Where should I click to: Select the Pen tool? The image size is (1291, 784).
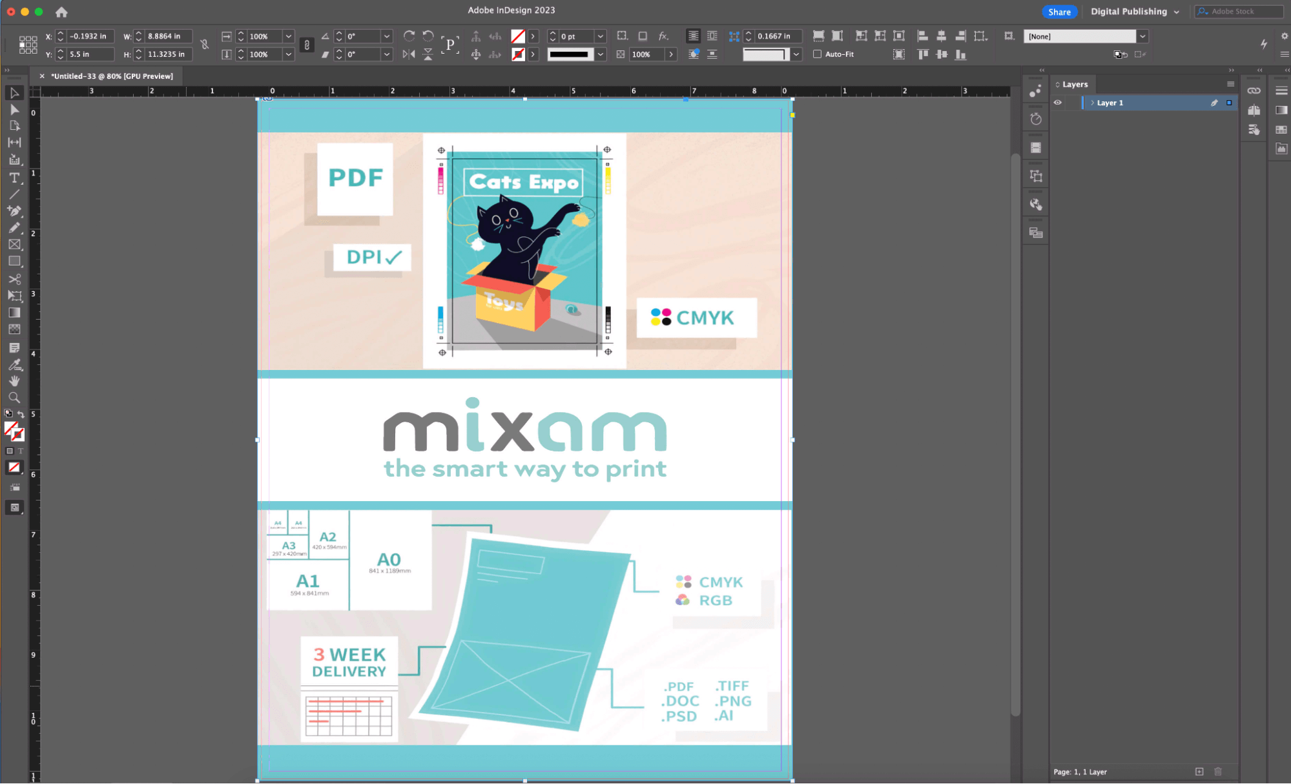14,211
